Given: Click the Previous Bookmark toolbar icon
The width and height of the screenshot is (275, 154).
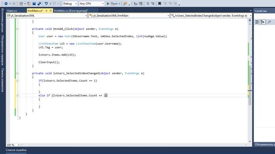Looking at the screenshot, I should click(165, 3).
